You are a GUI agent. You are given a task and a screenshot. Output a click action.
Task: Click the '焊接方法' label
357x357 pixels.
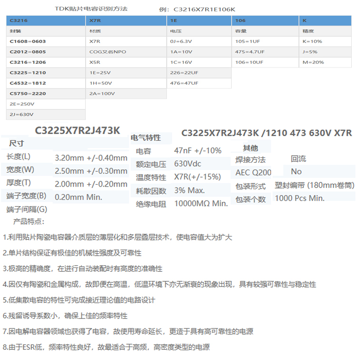[x=250, y=160]
